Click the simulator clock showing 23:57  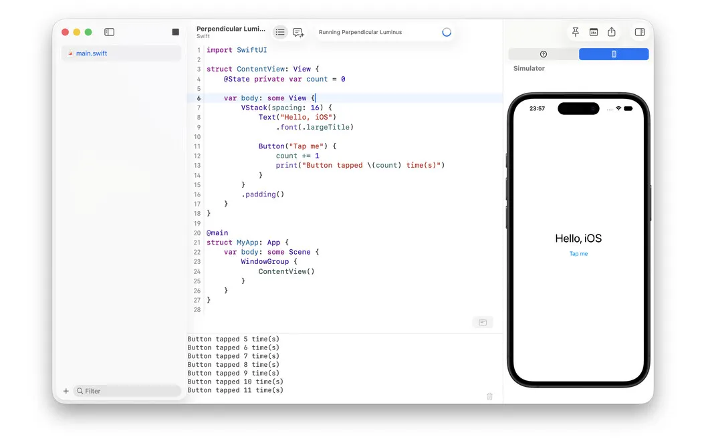pyautogui.click(x=537, y=108)
